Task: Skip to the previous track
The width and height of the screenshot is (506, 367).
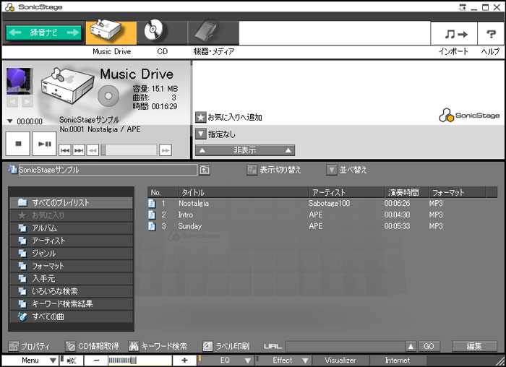Action: tap(64, 150)
